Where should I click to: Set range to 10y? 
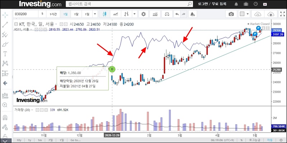tap(19, 140)
